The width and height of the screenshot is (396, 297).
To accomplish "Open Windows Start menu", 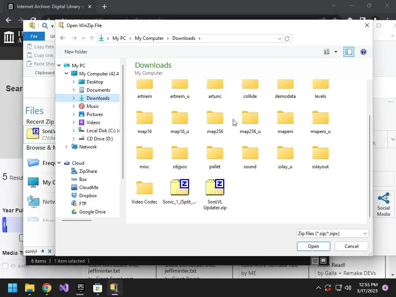I will (12, 288).
